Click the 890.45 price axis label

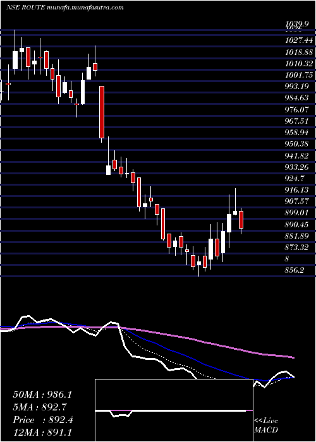point(298,224)
